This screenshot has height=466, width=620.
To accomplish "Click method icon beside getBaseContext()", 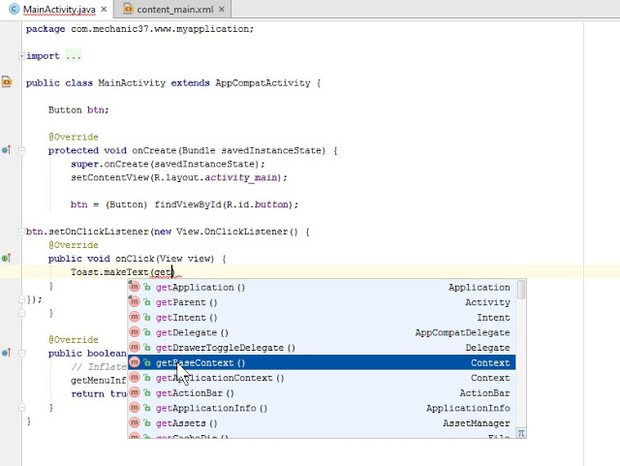I will point(135,362).
